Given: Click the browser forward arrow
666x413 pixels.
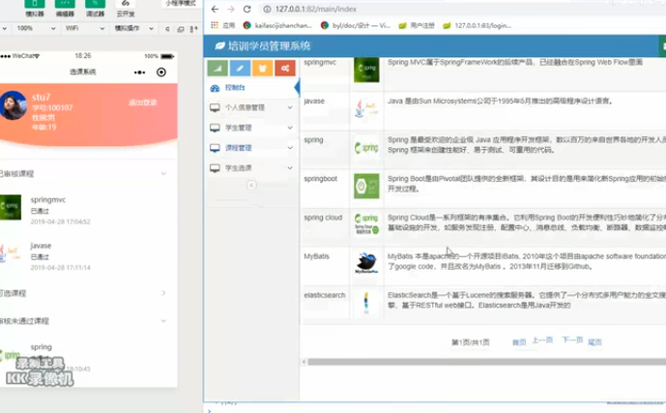Looking at the screenshot, I should click(x=231, y=9).
